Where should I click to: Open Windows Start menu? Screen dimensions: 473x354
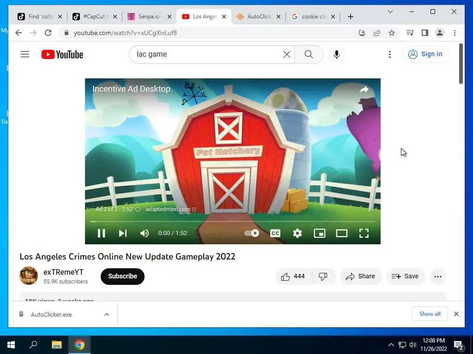[11, 345]
